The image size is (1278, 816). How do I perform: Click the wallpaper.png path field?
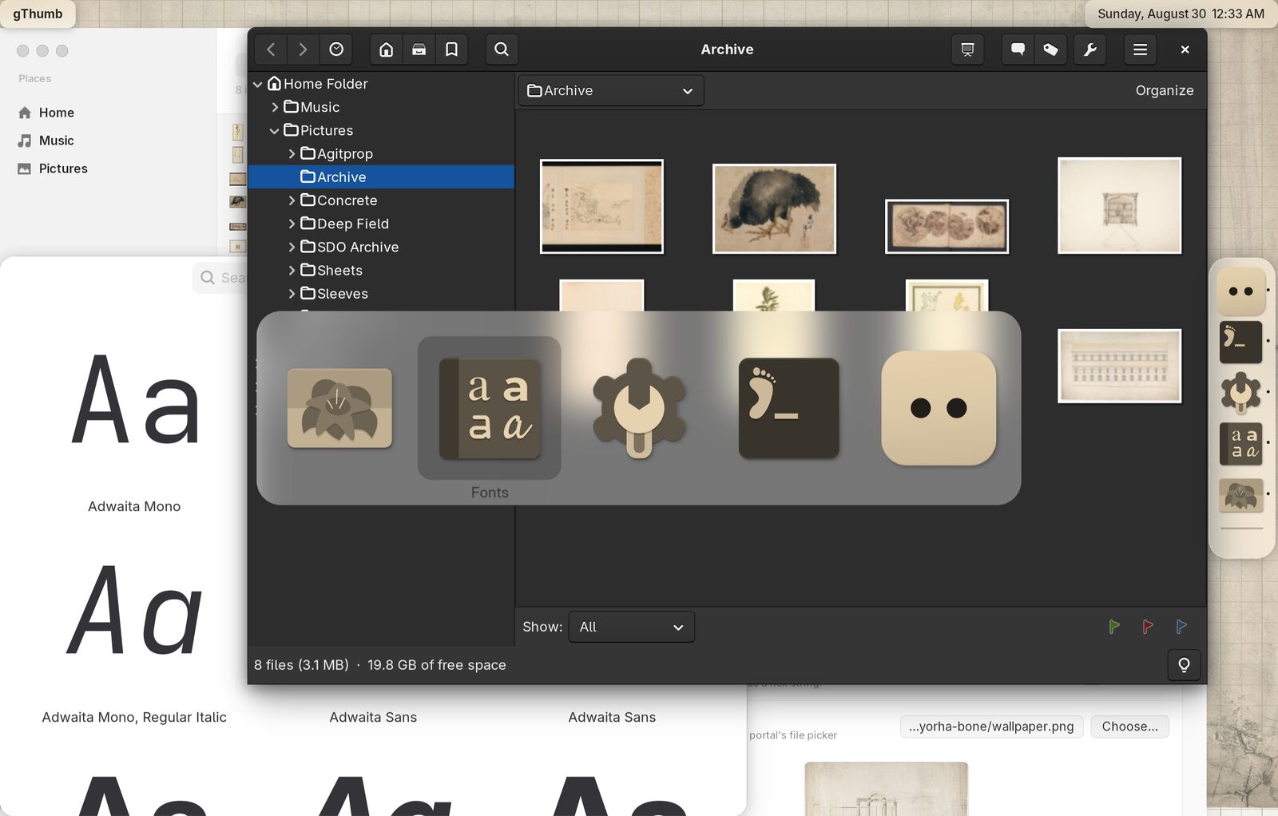tap(991, 727)
